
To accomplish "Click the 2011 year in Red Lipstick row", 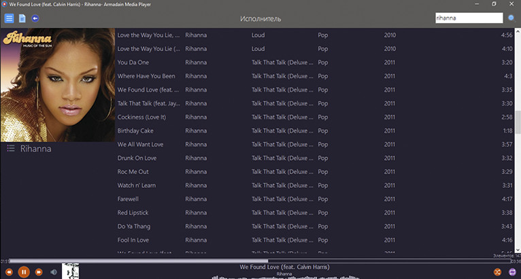I will 390,212.
